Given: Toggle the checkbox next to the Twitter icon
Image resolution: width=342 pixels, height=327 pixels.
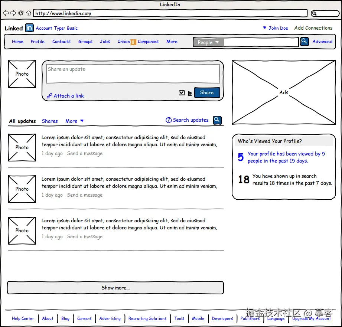Looking at the screenshot, I should click(182, 93).
